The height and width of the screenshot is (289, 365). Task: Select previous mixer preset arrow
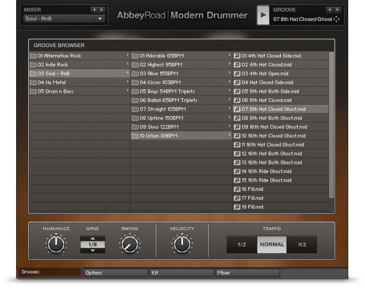(94, 10)
